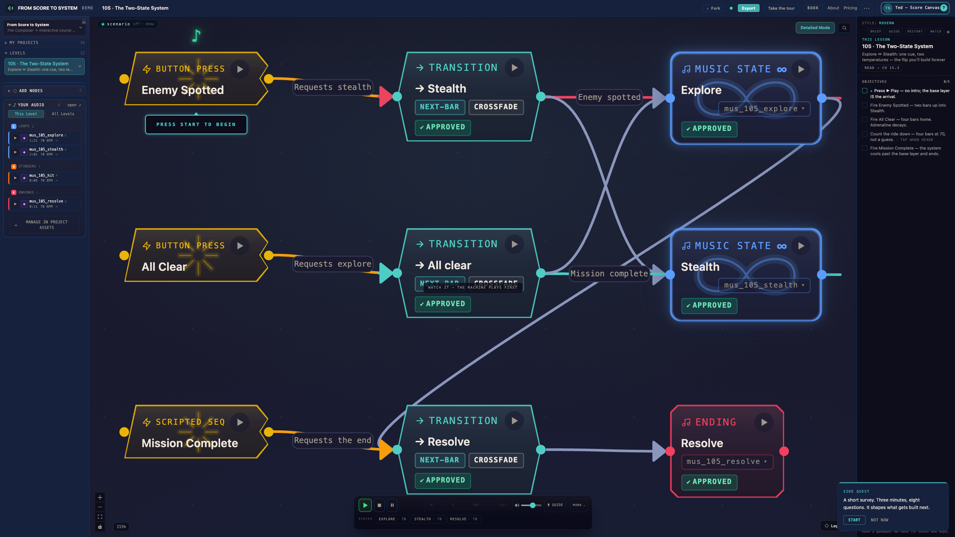Preview the mus_105_hit stinger in sidebar
This screenshot has height=537, width=955.
pos(15,178)
